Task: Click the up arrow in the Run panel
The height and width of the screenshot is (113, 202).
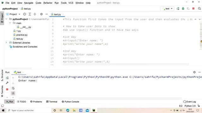Action: pyautogui.click(x=13, y=78)
